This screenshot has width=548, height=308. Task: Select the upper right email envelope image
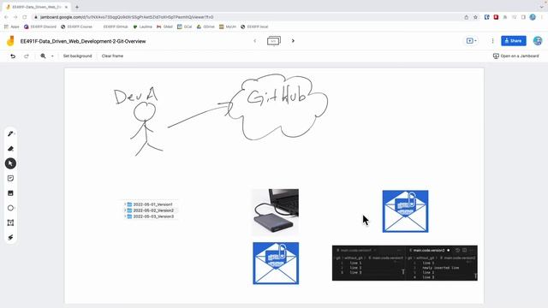point(405,211)
